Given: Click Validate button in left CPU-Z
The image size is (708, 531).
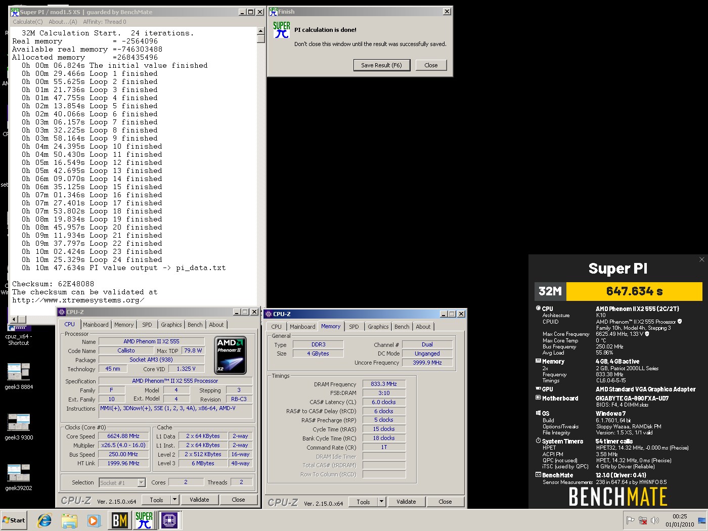Looking at the screenshot, I should click(x=199, y=500).
